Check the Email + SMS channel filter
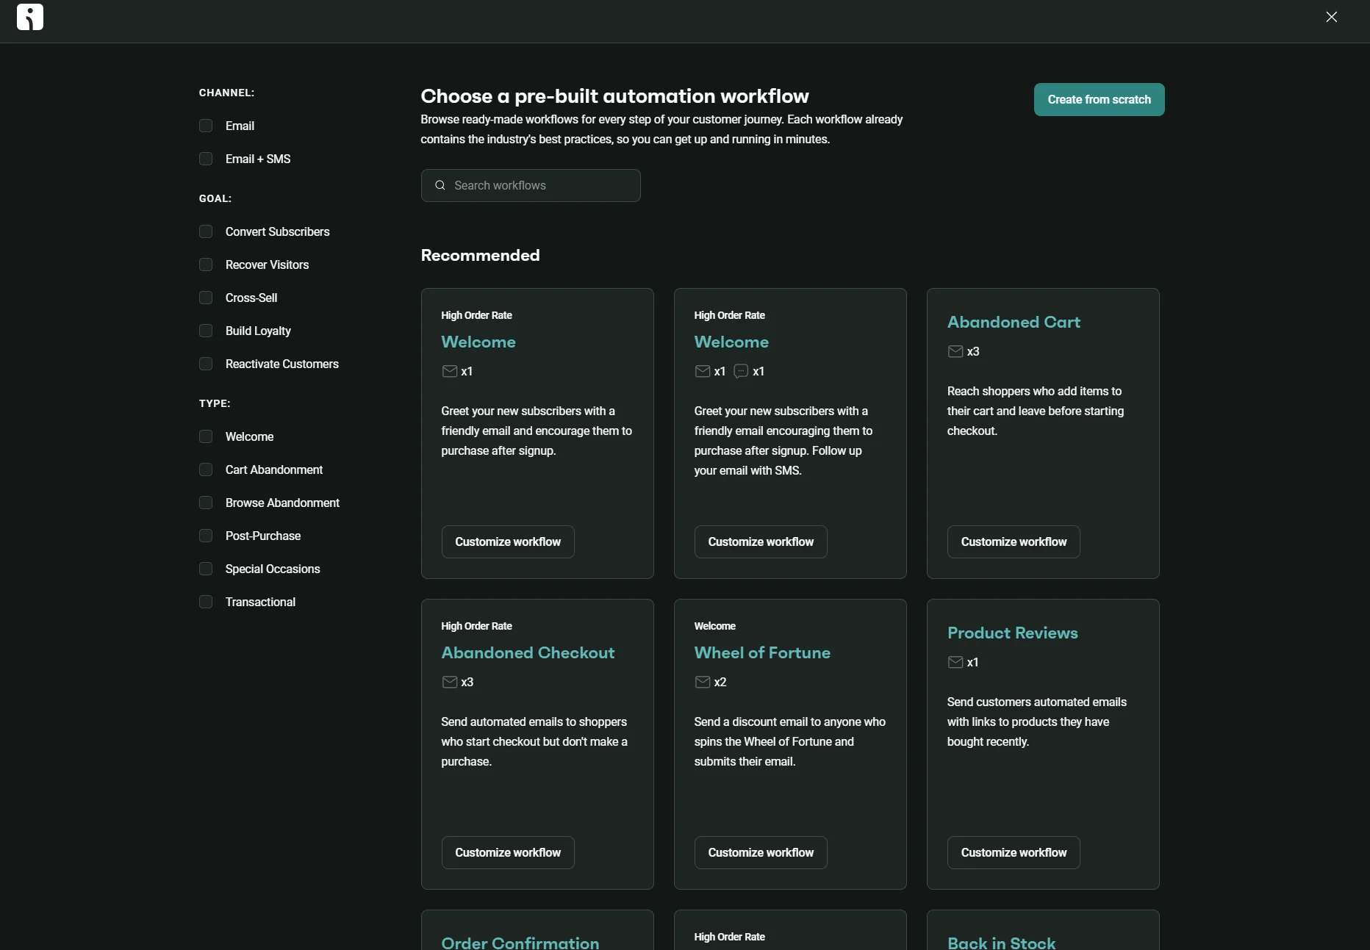The height and width of the screenshot is (950, 1370). tap(206, 159)
